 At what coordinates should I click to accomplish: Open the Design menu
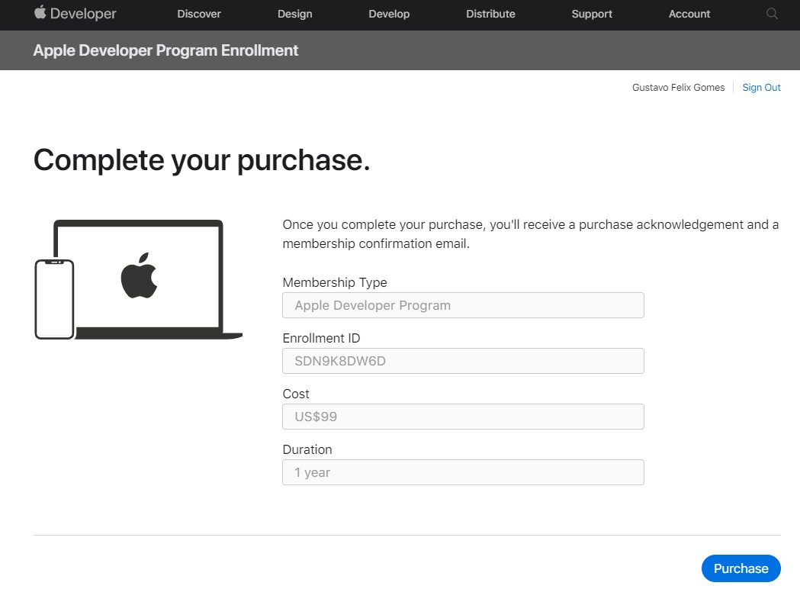(x=295, y=14)
